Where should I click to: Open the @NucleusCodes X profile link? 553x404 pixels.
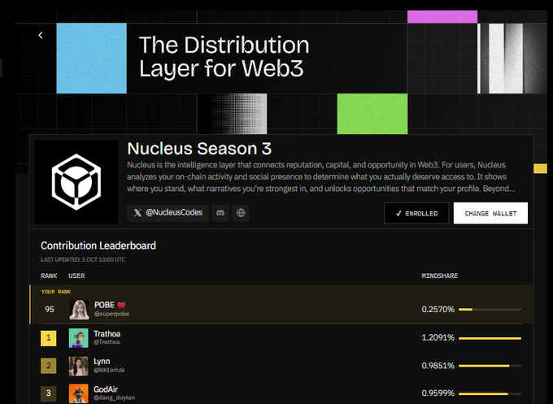click(x=168, y=213)
